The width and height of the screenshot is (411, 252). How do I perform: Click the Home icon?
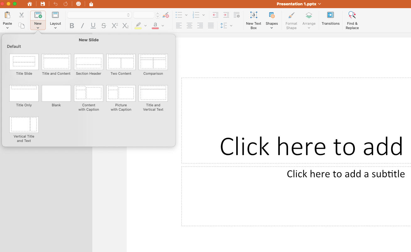[29, 4]
